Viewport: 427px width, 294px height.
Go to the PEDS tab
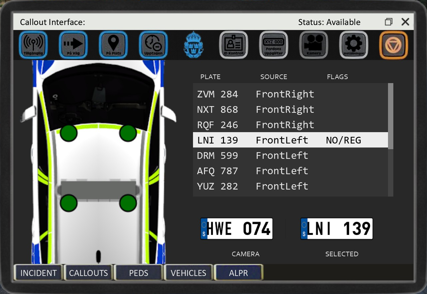(138, 273)
